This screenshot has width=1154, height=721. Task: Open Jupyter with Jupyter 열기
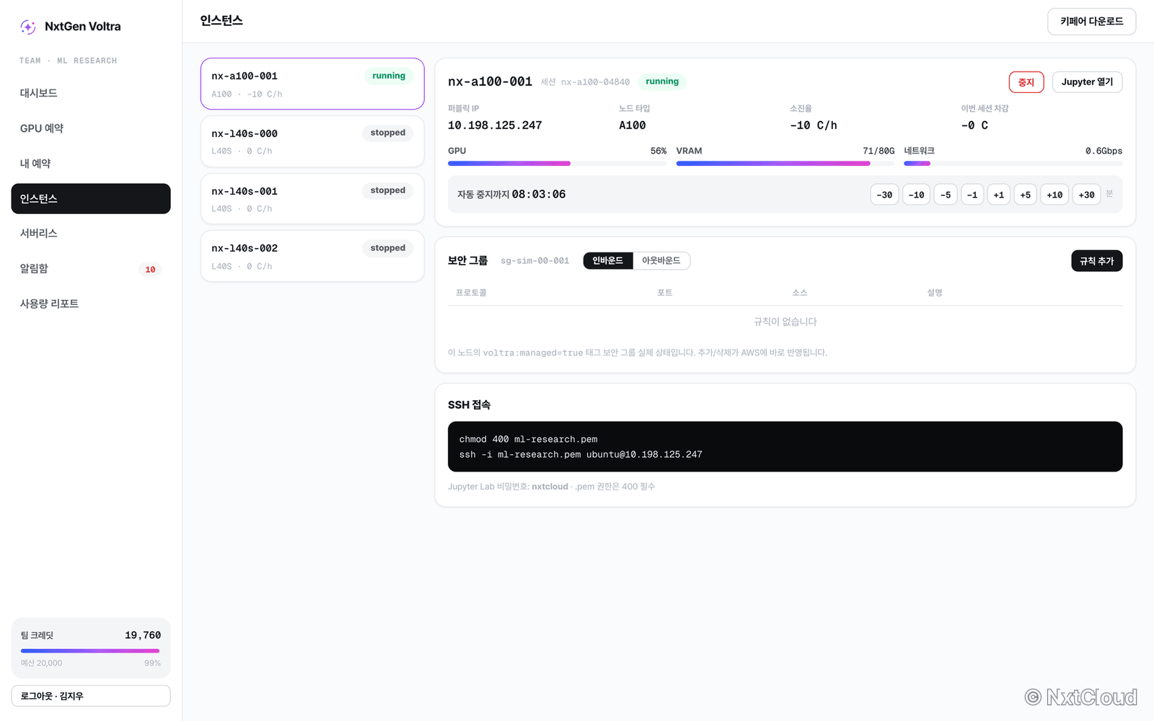click(1087, 82)
